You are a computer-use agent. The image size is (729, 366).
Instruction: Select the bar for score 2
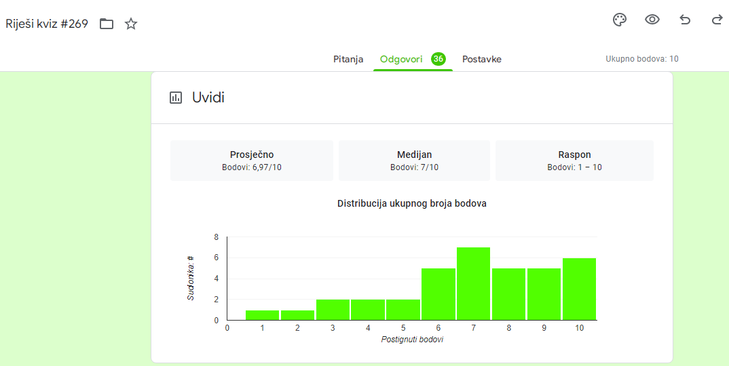coord(297,315)
